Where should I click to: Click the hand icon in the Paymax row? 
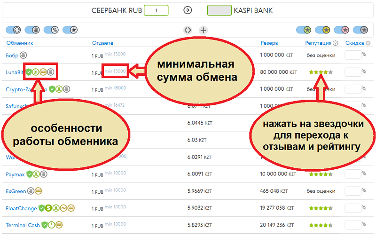[44, 174]
